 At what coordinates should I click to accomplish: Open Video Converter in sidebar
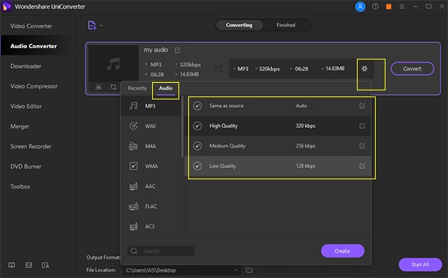(x=32, y=26)
